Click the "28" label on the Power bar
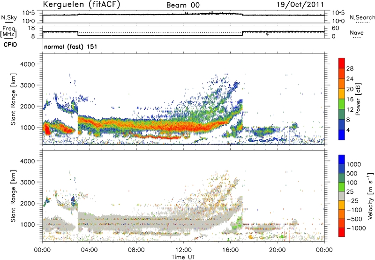Viewport: 375px width, 260px height. pyautogui.click(x=350, y=69)
